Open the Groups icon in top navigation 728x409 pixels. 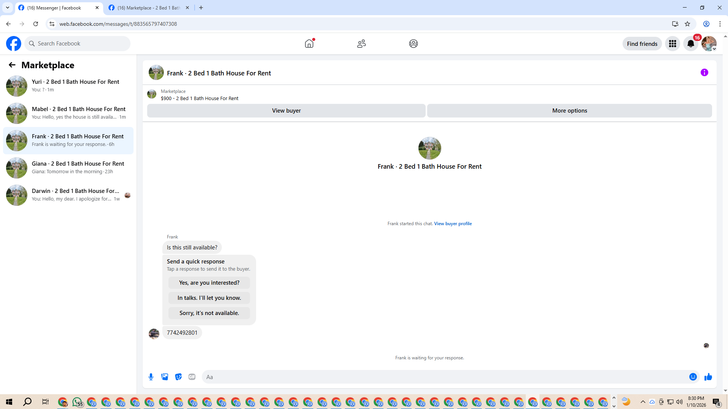(x=414, y=44)
